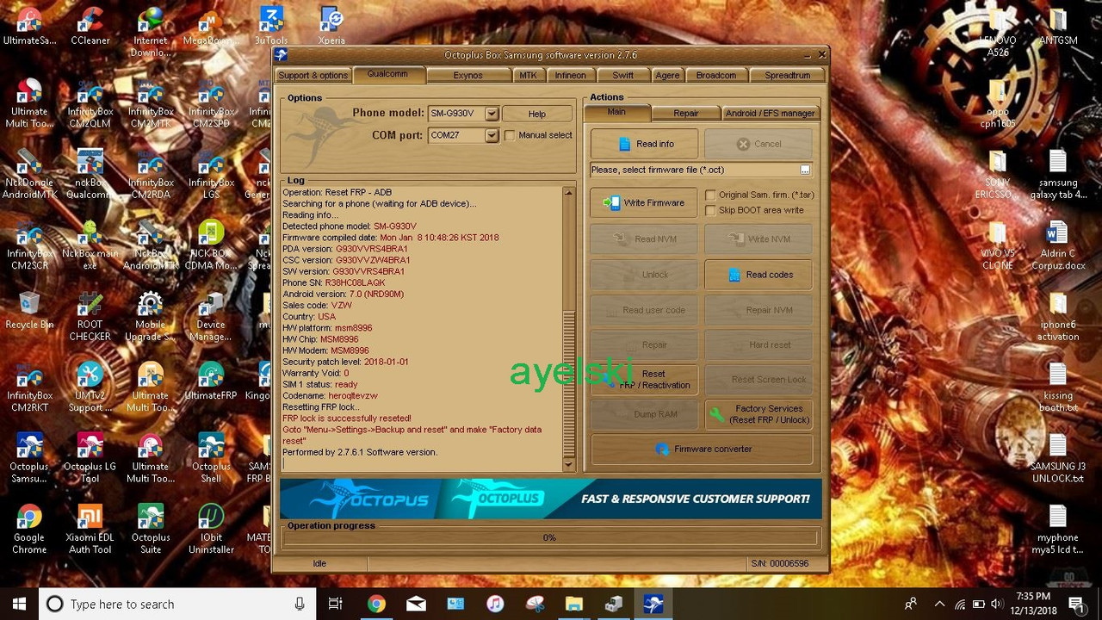
Task: Open Octopus LG Tool desktop icon
Action: pyautogui.click(x=90, y=457)
